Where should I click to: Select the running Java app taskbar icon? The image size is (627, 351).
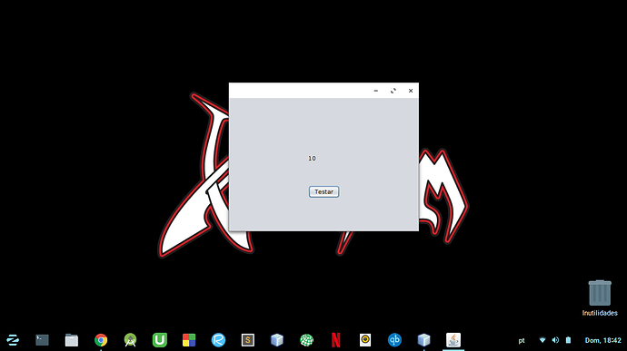(x=453, y=340)
